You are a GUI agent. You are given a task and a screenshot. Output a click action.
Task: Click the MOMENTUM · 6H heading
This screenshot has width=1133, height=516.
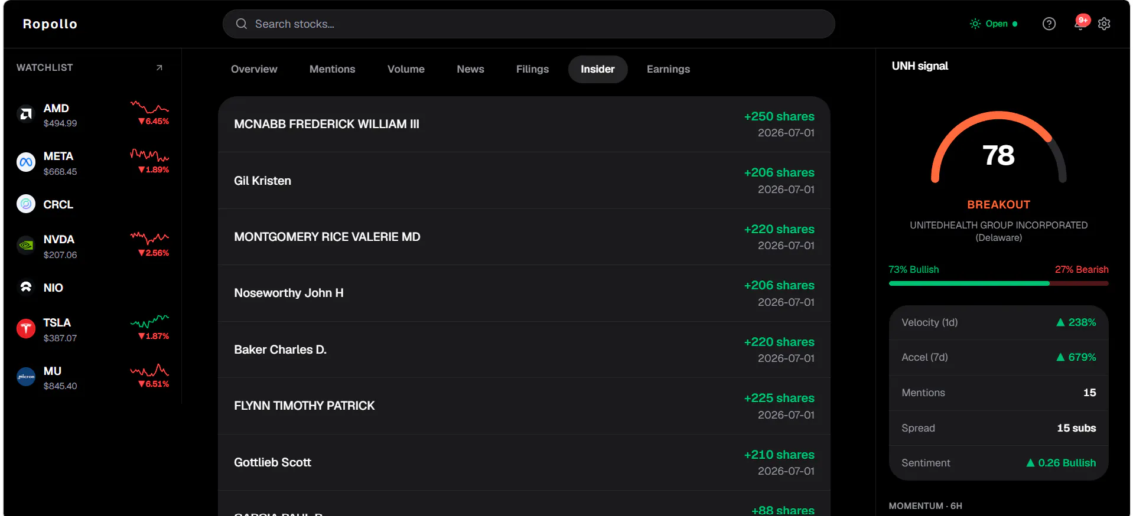925,506
